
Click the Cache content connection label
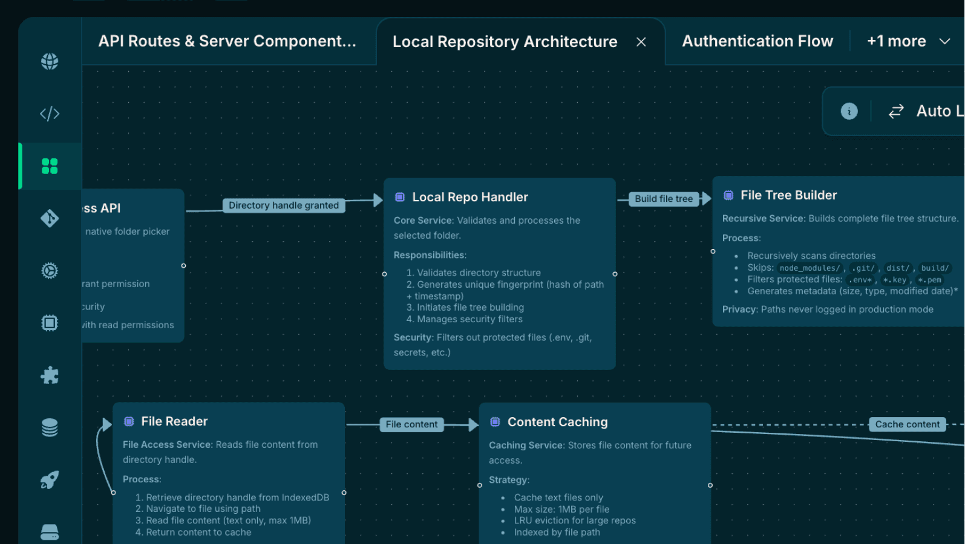[907, 424]
